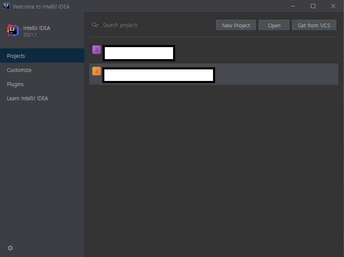Click the IntelliJ IDEA 2021.1 version text
Screen dimensions: 344x257
30,35
